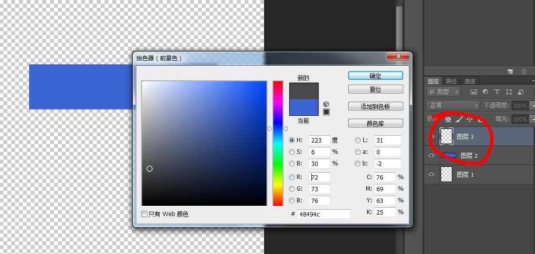Click the vertical rainbow hue slider
This screenshot has height=254, width=535.
tap(278, 144)
